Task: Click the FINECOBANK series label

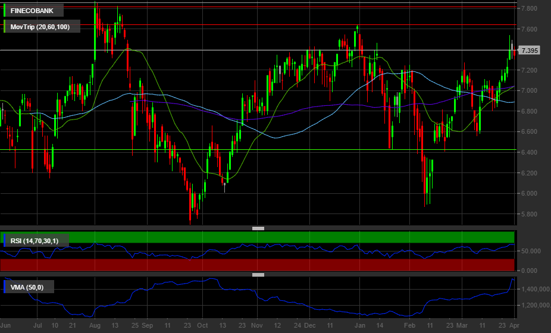Action: click(x=33, y=10)
